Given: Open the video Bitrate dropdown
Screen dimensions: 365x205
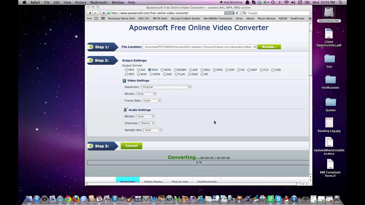Looking at the screenshot, I should click(146, 94).
